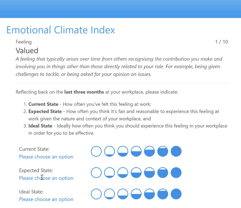This screenshot has width=241, height=208.
Task: Select the empty circle for Expected State
Action: pos(96,172)
